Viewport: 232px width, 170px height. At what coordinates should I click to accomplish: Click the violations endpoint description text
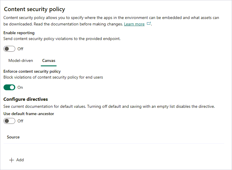62,38
